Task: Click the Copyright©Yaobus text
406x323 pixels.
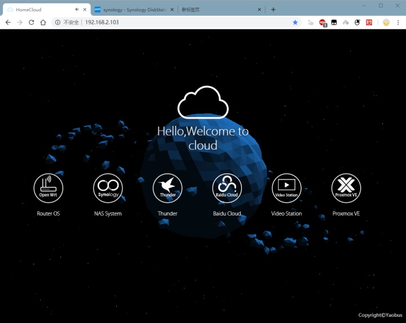Action: point(380,315)
